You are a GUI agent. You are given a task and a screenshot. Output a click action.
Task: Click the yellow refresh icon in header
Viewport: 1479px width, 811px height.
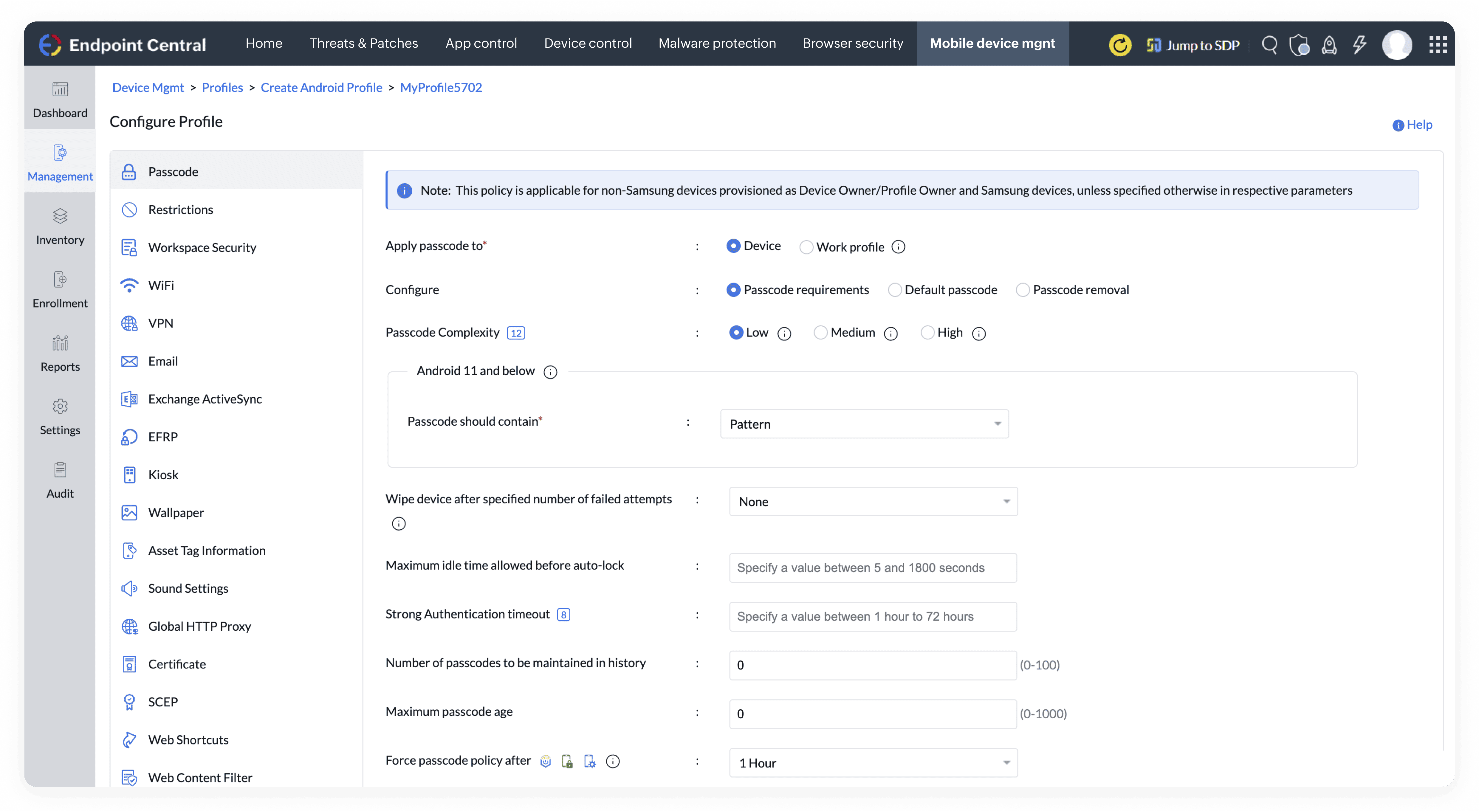[1119, 45]
